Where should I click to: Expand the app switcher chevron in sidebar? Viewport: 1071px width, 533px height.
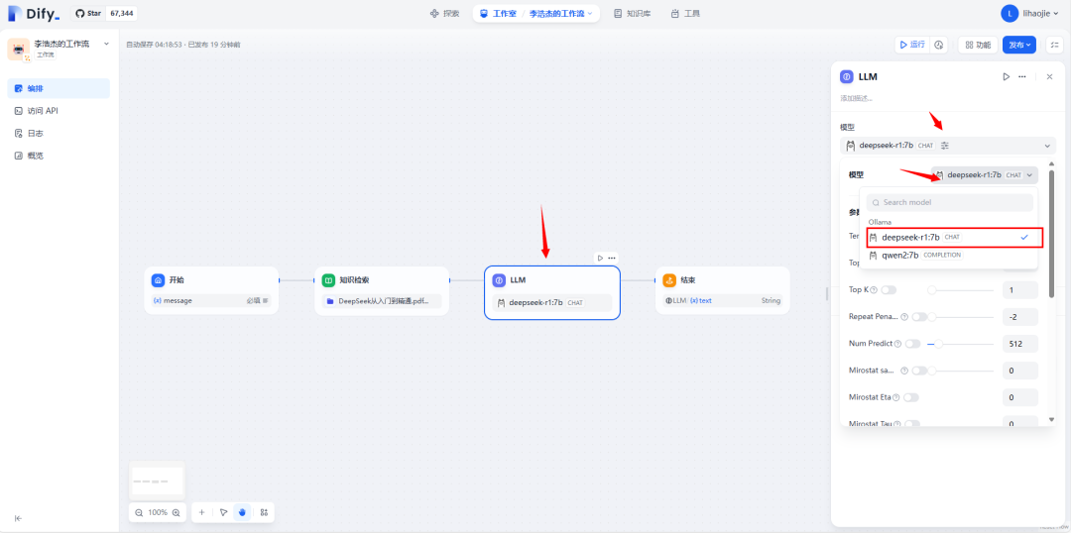click(106, 44)
